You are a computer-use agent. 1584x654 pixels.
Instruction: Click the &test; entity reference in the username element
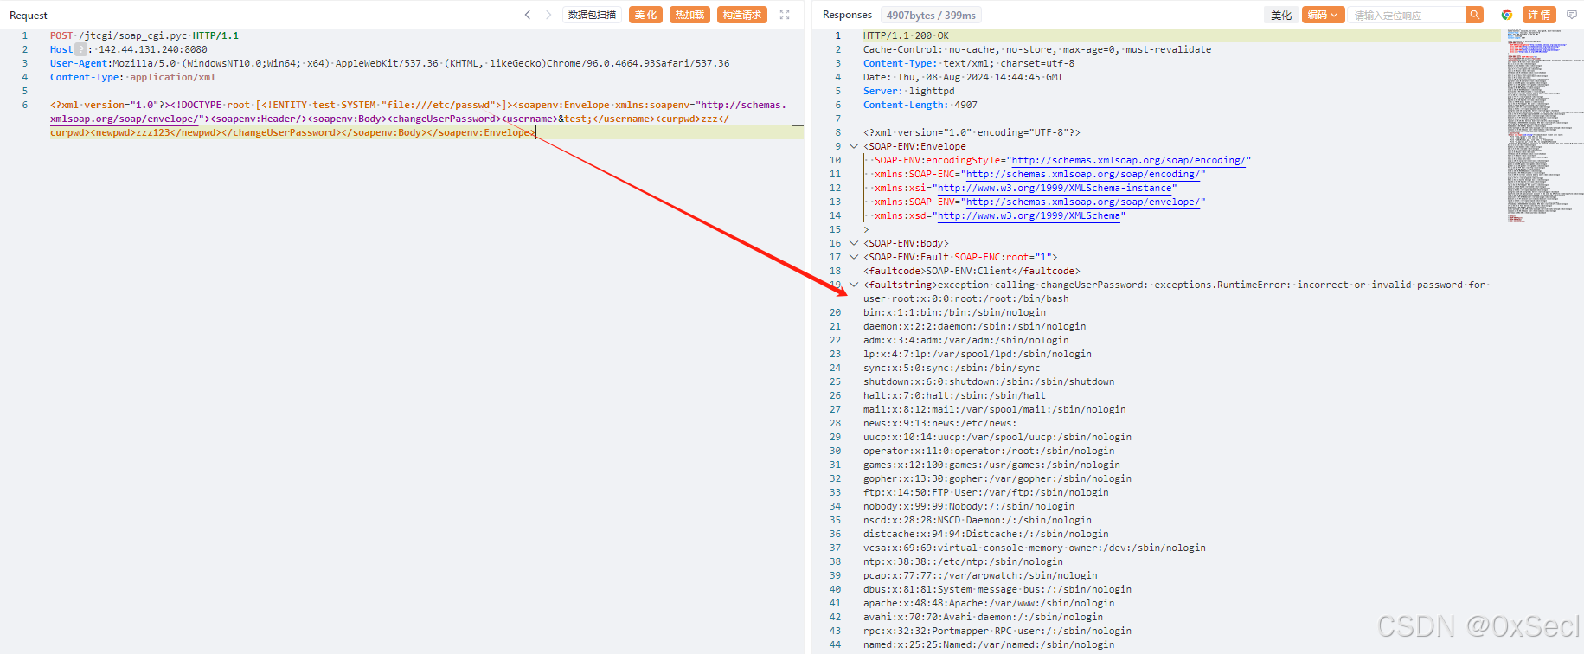click(574, 119)
